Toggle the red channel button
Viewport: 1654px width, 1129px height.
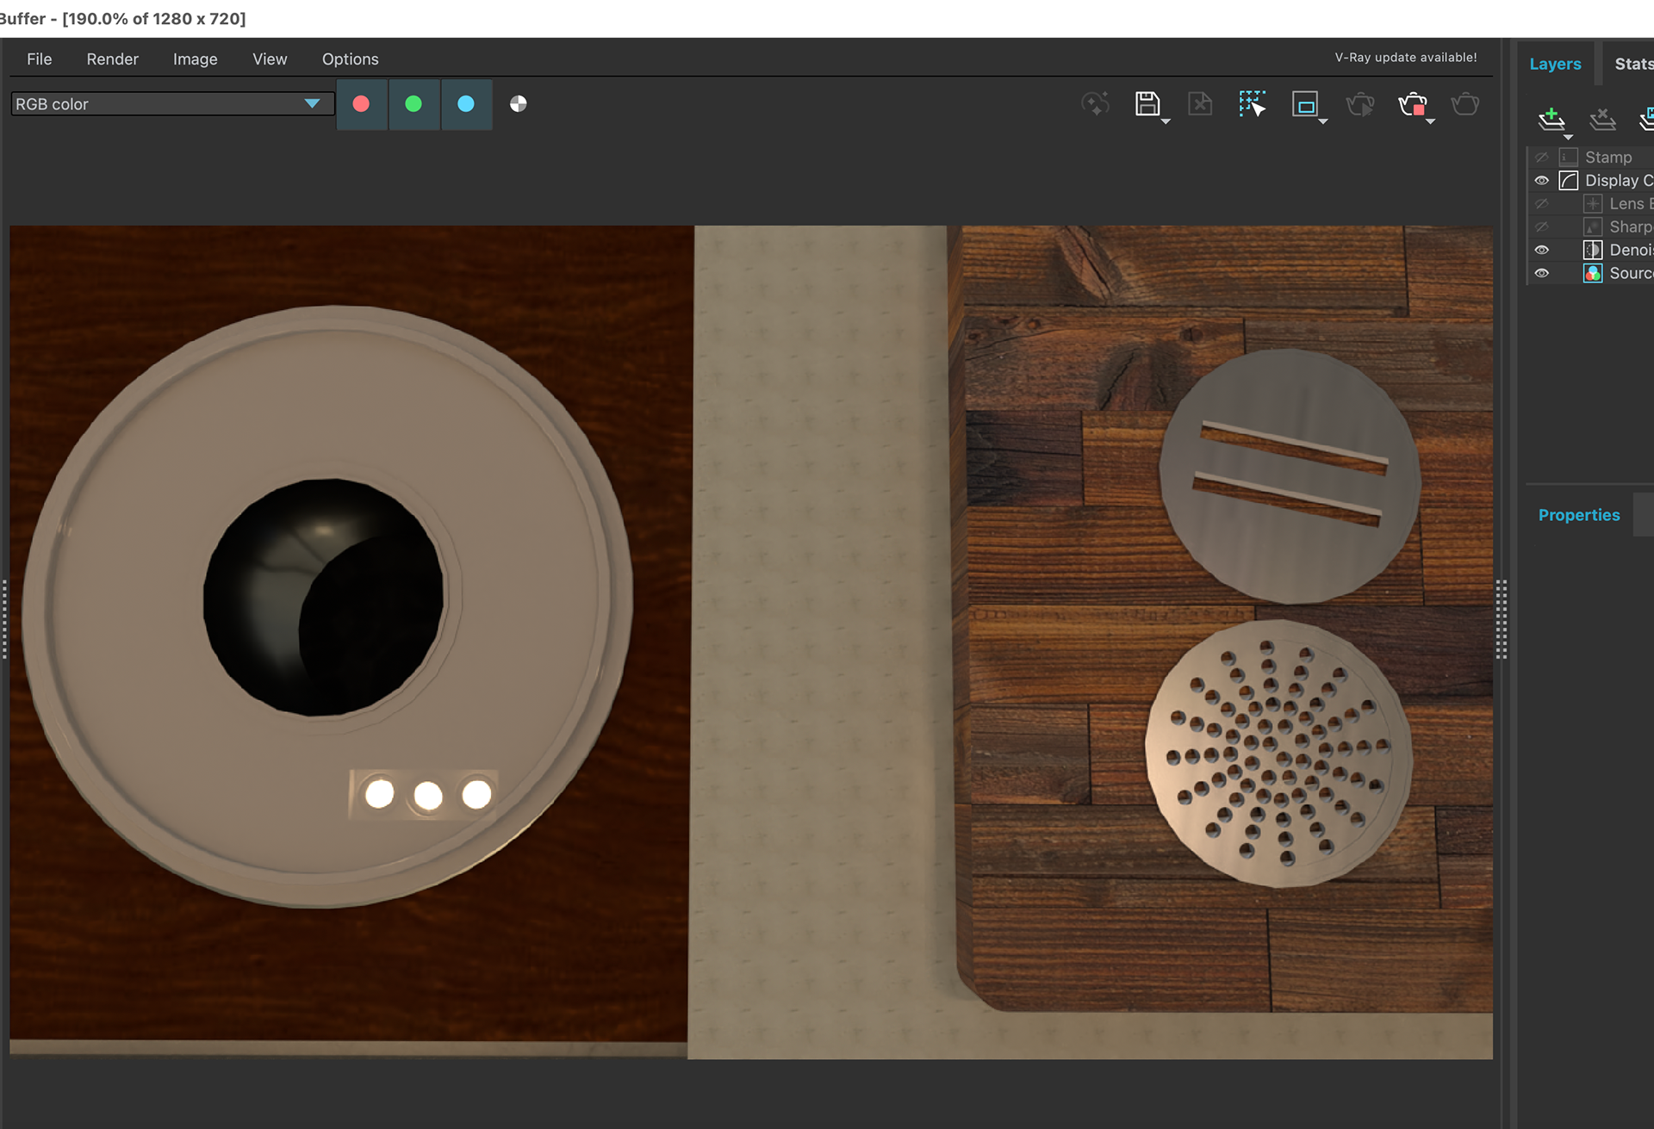pos(362,104)
